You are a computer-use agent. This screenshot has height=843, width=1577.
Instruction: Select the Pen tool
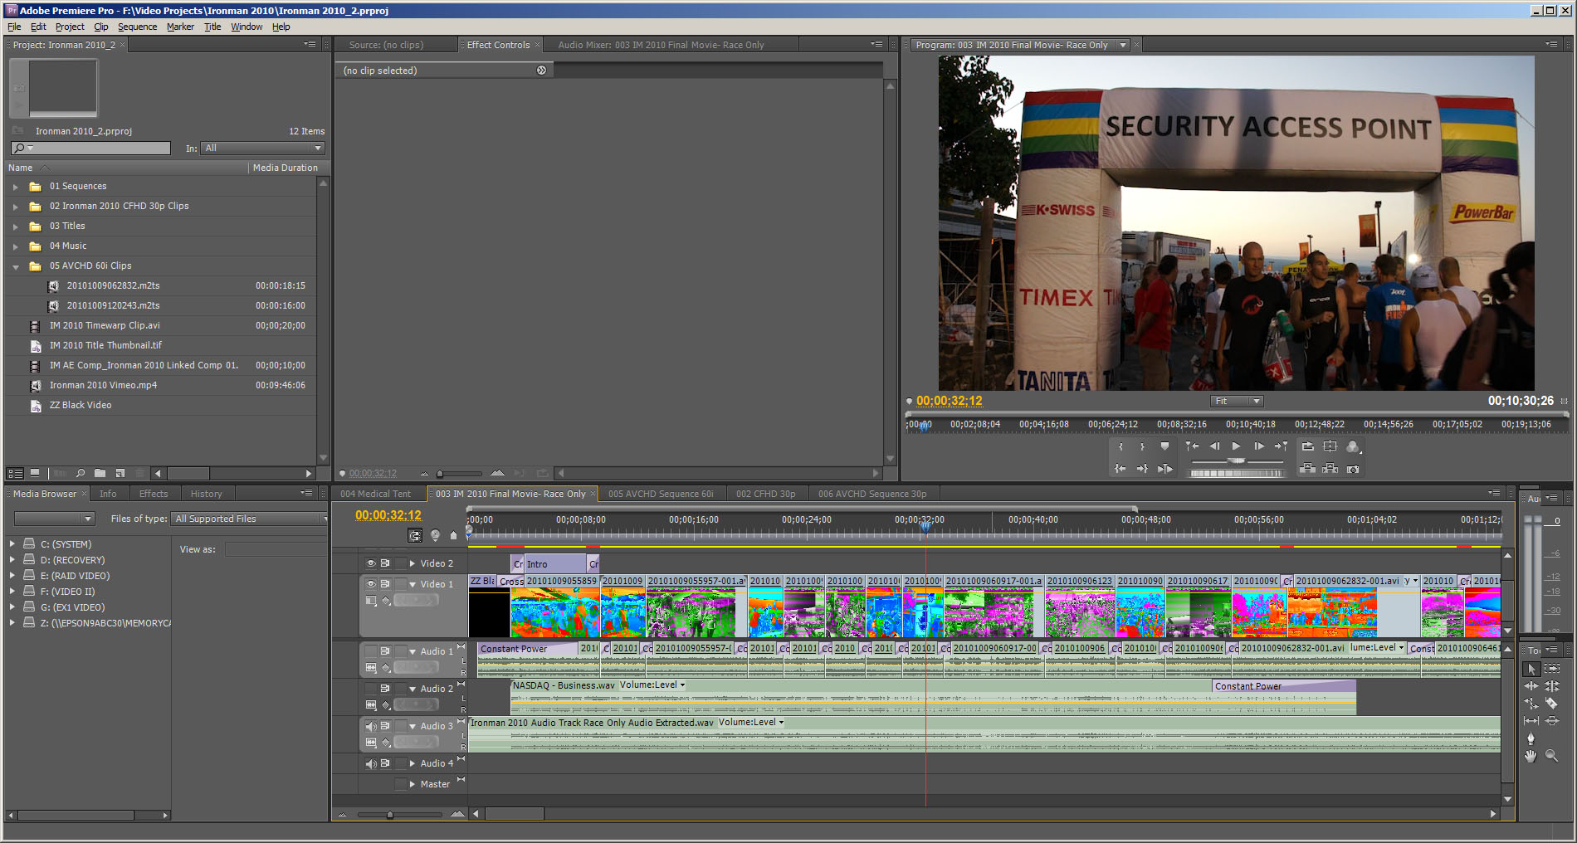pyautogui.click(x=1531, y=738)
